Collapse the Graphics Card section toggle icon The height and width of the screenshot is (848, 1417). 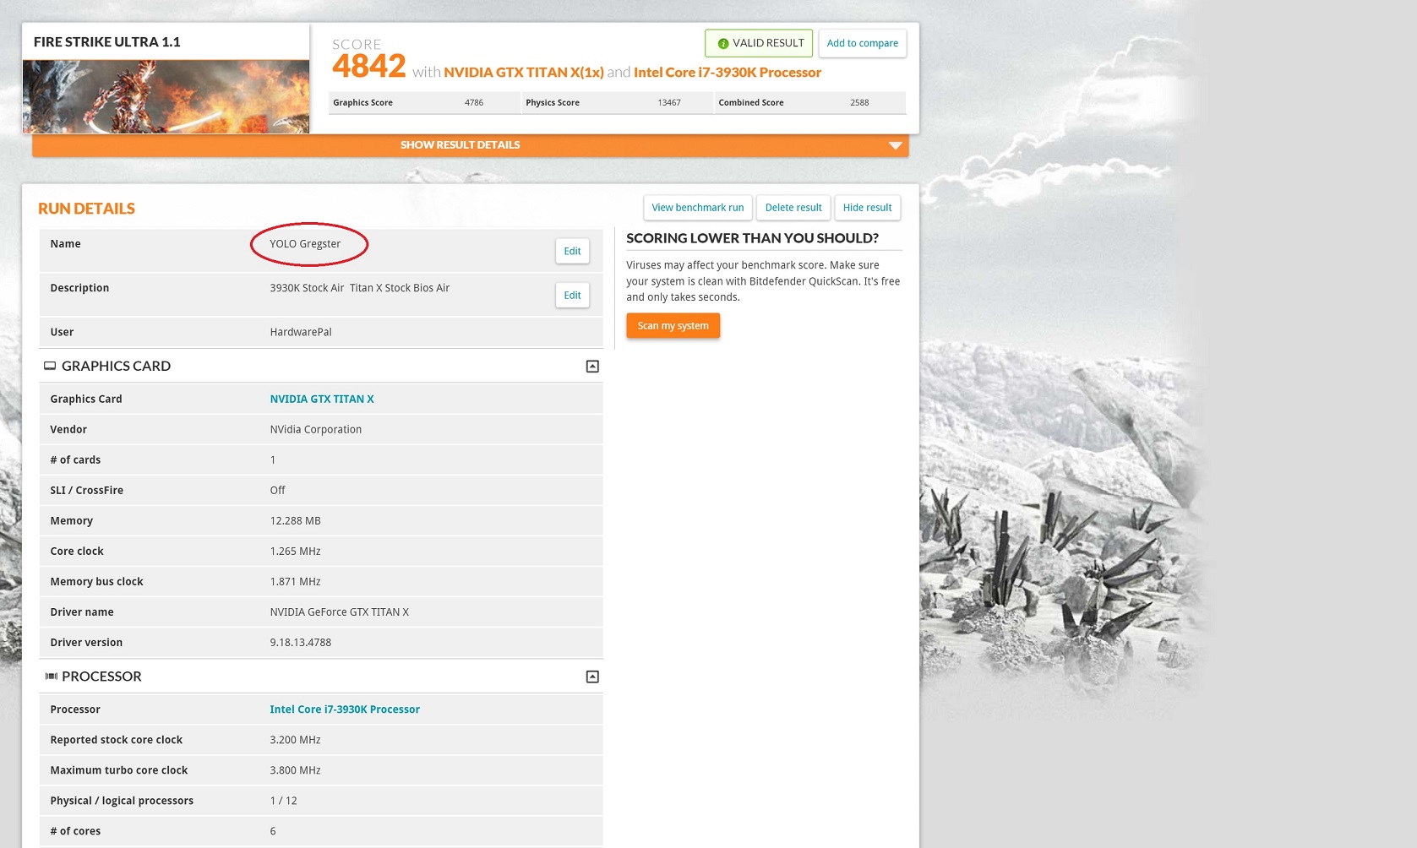coord(592,367)
